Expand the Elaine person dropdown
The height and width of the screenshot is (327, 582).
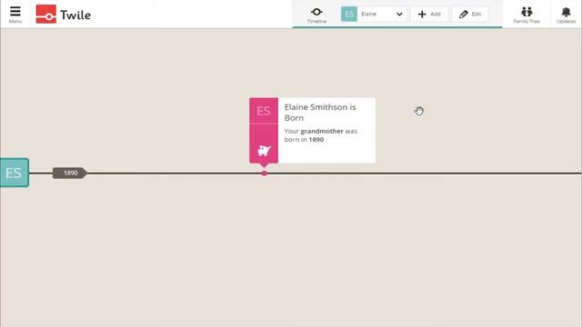(399, 15)
